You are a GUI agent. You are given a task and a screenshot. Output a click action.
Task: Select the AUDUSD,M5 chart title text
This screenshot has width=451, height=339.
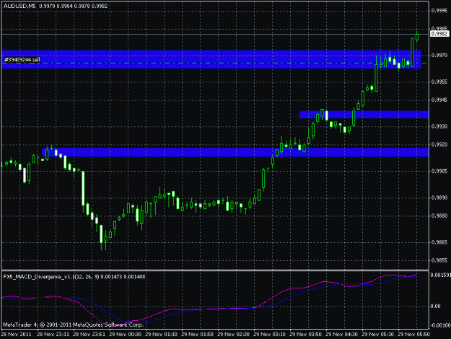pyautogui.click(x=19, y=6)
